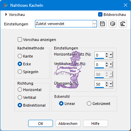The width and height of the screenshot is (131, 131).
Task: Increase Übergang value with up arrow
Action: [107, 83]
